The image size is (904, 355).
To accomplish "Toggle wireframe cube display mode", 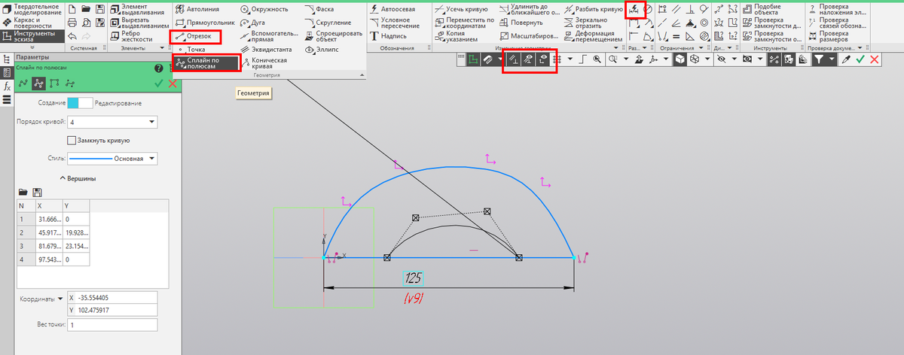I will pos(695,59).
